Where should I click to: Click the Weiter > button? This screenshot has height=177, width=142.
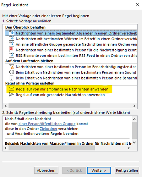point(99,170)
